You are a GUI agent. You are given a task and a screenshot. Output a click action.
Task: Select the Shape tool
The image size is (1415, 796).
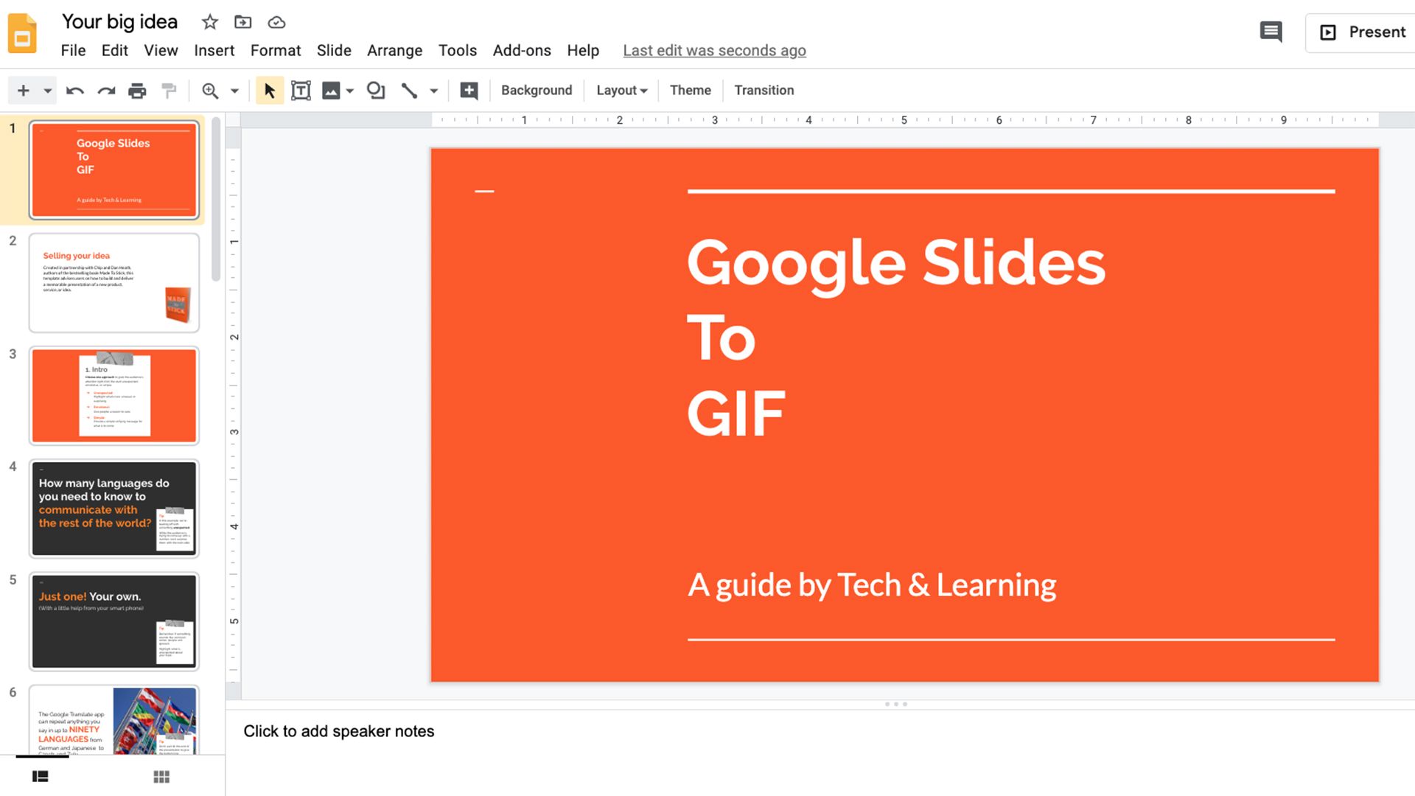point(376,90)
